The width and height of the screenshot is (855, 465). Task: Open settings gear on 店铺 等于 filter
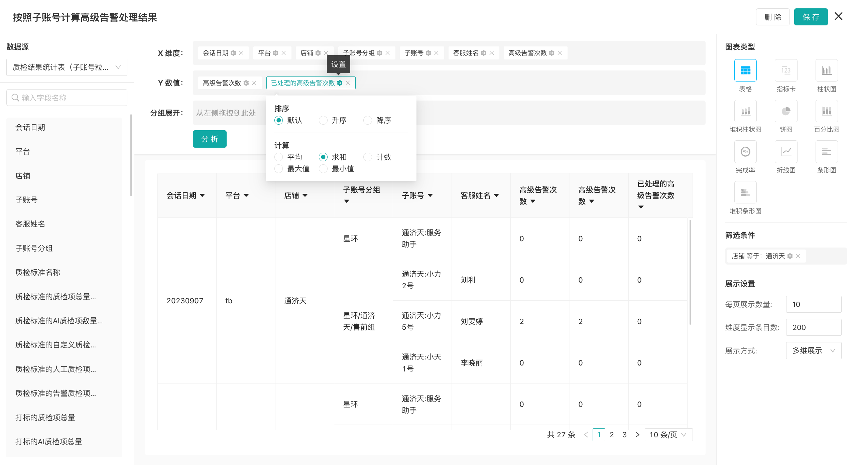point(790,256)
